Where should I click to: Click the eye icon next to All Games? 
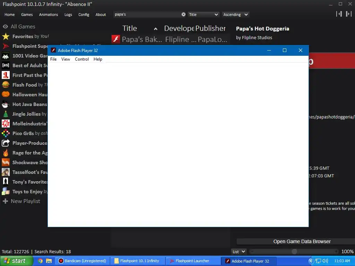click(x=6, y=26)
